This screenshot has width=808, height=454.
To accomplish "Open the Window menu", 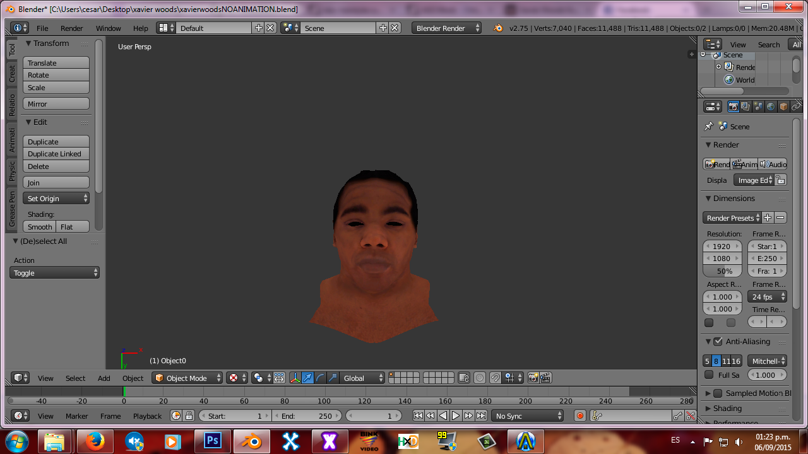I will pos(108,28).
